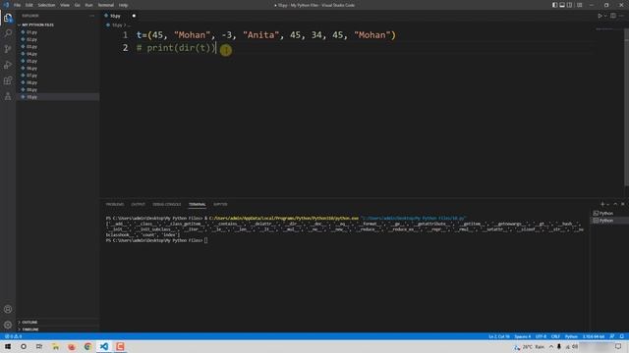Viewport: 629px width, 353px height.
Task: Click the Ln 2, Col cursor position status
Action: coord(499,336)
